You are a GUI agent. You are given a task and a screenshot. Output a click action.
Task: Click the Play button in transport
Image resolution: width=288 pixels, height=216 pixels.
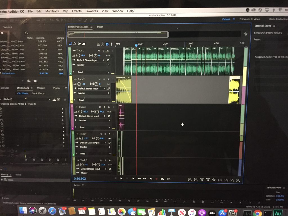tap(121, 178)
